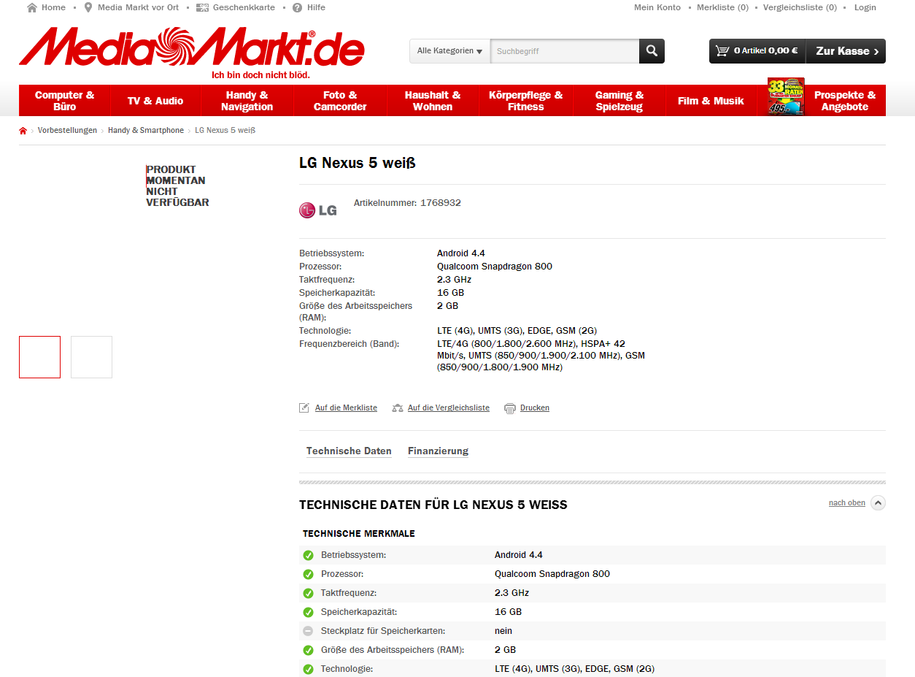Click the Technische Merkmale heading

pyautogui.click(x=359, y=534)
